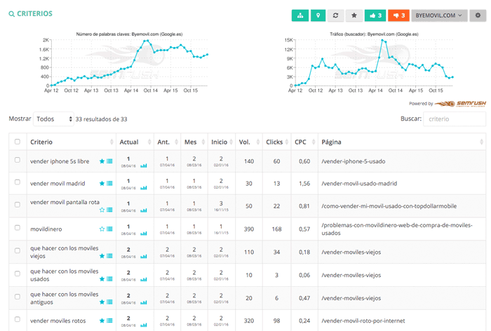Click the Número de palabras claves chart
The height and width of the screenshot is (331, 491).
[x=126, y=62]
